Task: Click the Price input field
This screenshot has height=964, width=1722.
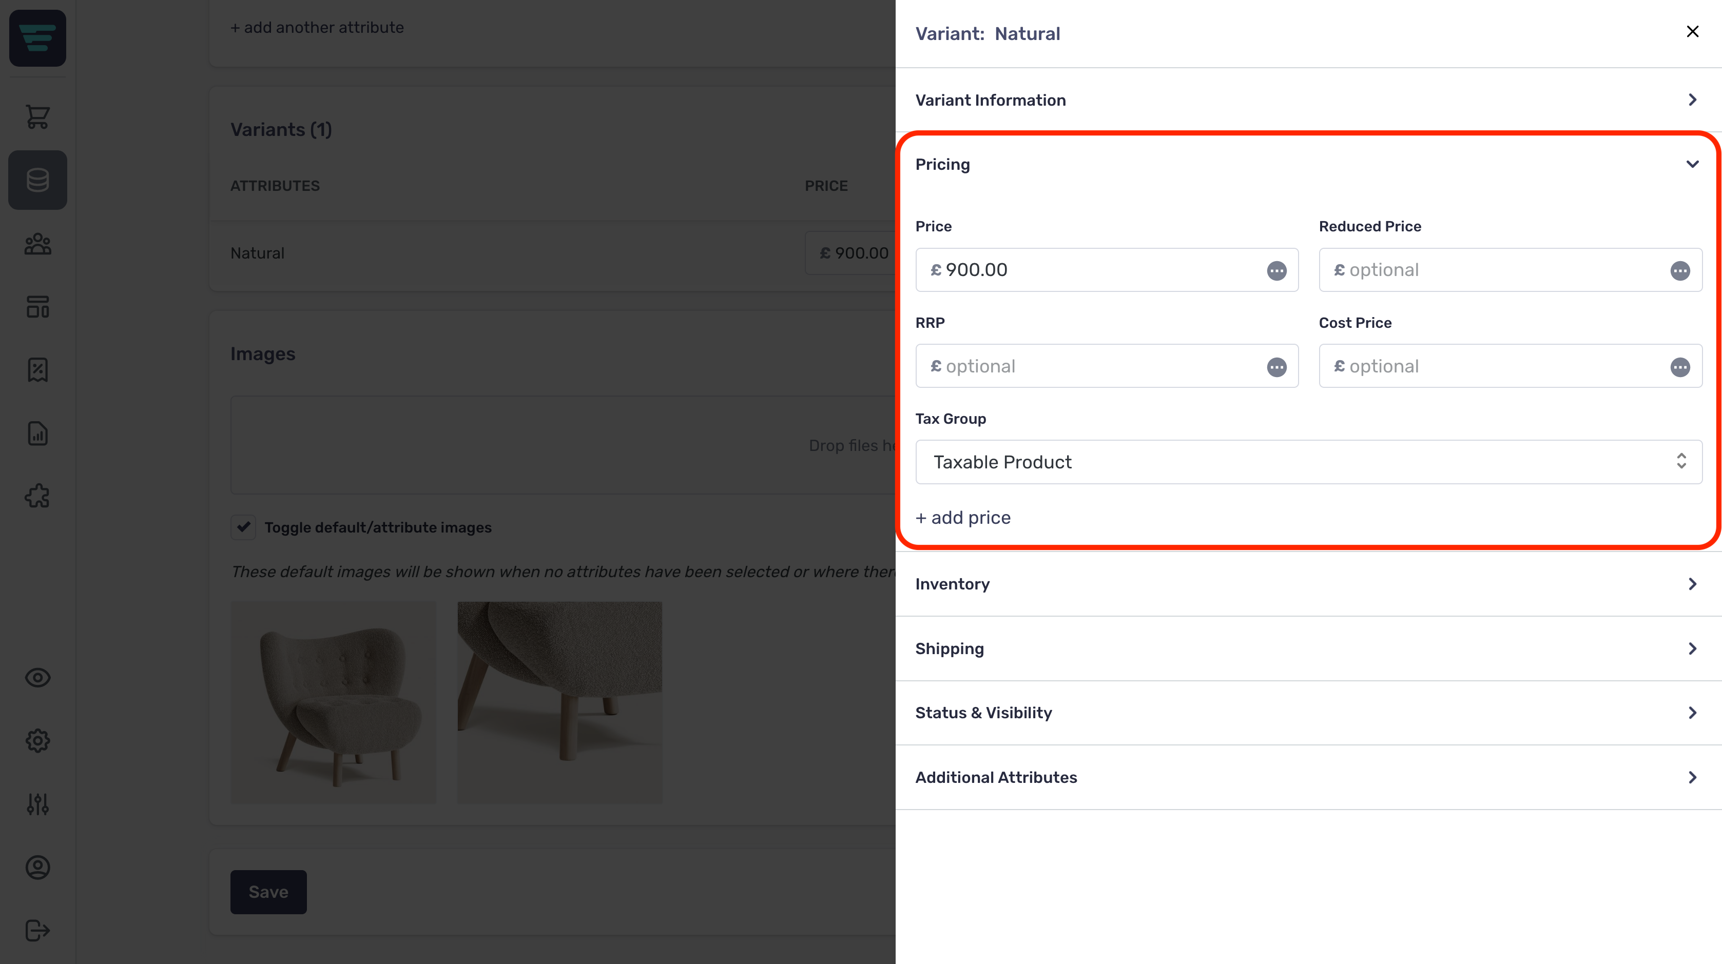Action: pyautogui.click(x=1106, y=270)
